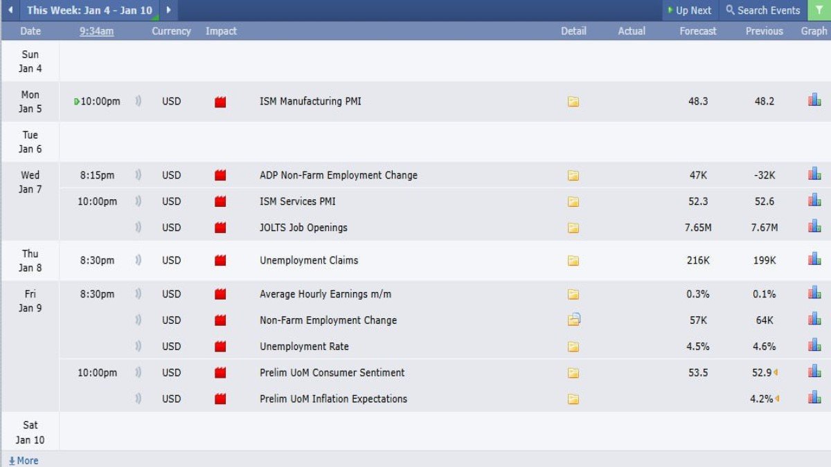Open the detail folder for ADP Non-Farm Employment Change
Viewport: 831px width, 467px height.
[573, 175]
